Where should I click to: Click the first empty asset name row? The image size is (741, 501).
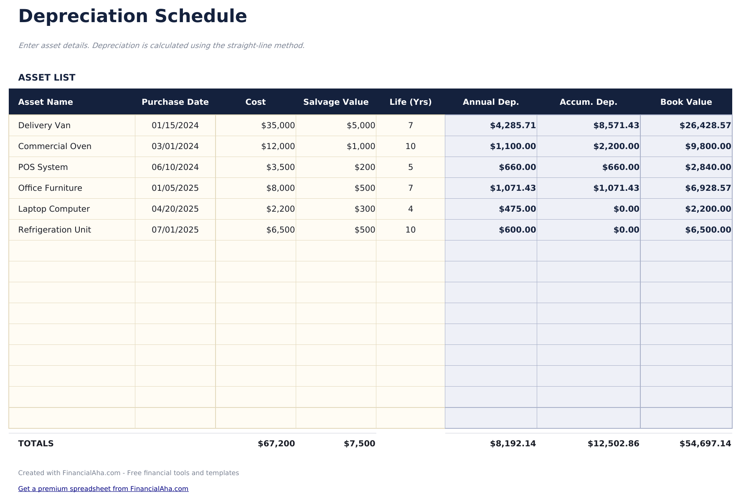(71, 250)
